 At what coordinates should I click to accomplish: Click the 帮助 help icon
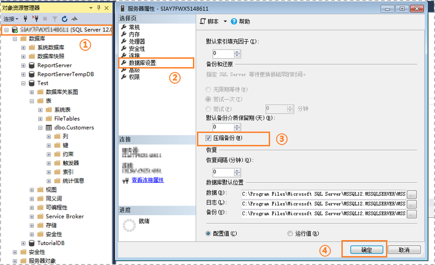pyautogui.click(x=234, y=21)
